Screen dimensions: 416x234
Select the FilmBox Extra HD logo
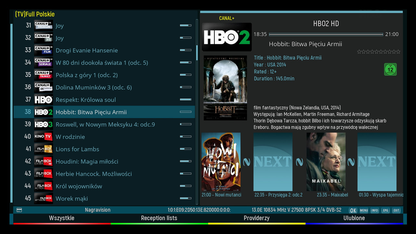(44, 161)
